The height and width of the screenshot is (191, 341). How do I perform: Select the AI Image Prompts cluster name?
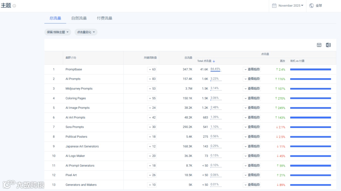[77, 108]
